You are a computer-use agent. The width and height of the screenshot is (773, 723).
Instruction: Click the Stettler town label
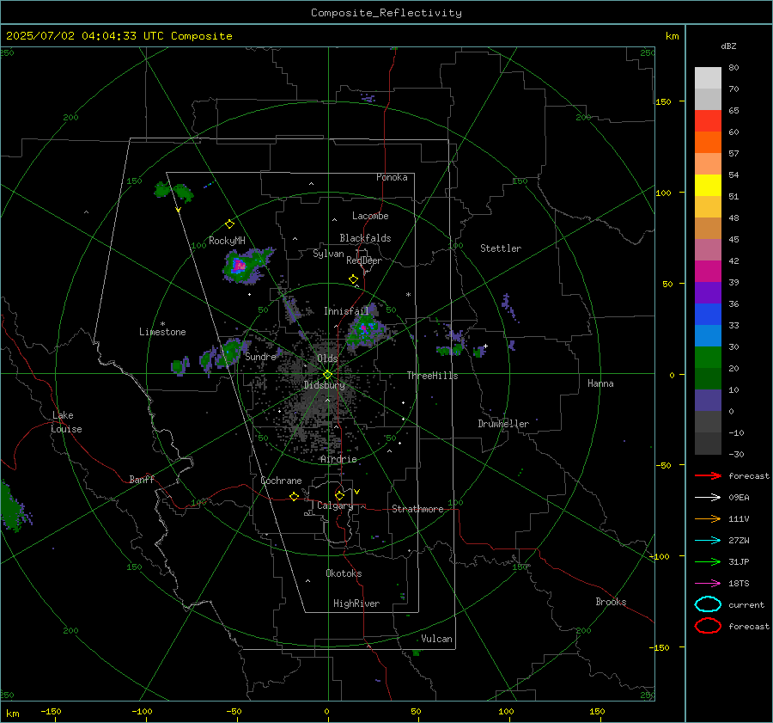point(501,248)
